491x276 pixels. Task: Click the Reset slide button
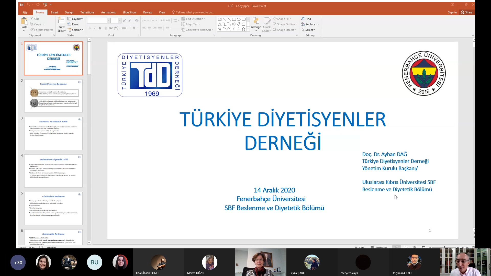tap(73, 24)
